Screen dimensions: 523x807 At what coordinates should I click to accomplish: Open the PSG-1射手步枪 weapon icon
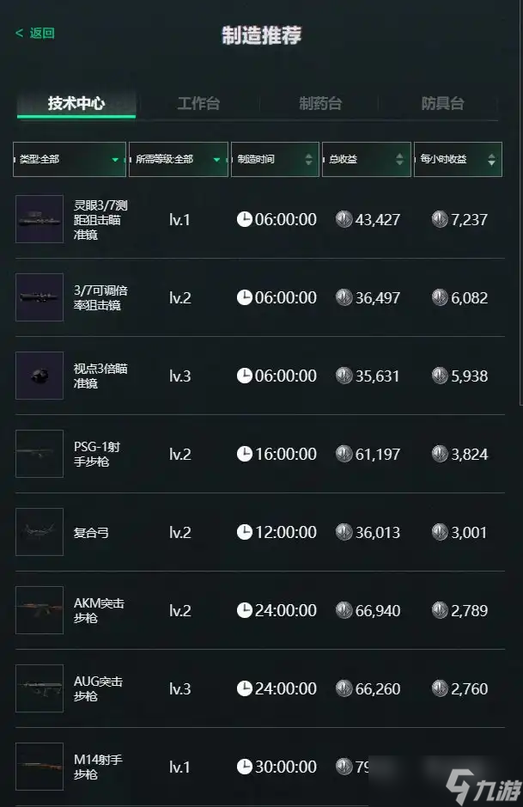[x=40, y=454]
